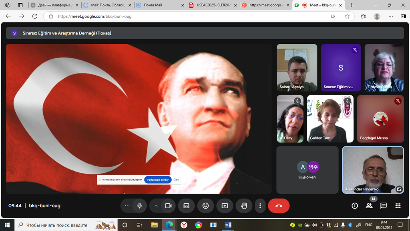Click the 'Ещё 6 чел.' participants tile
Screen dimensions: 410x231
pyautogui.click(x=307, y=170)
